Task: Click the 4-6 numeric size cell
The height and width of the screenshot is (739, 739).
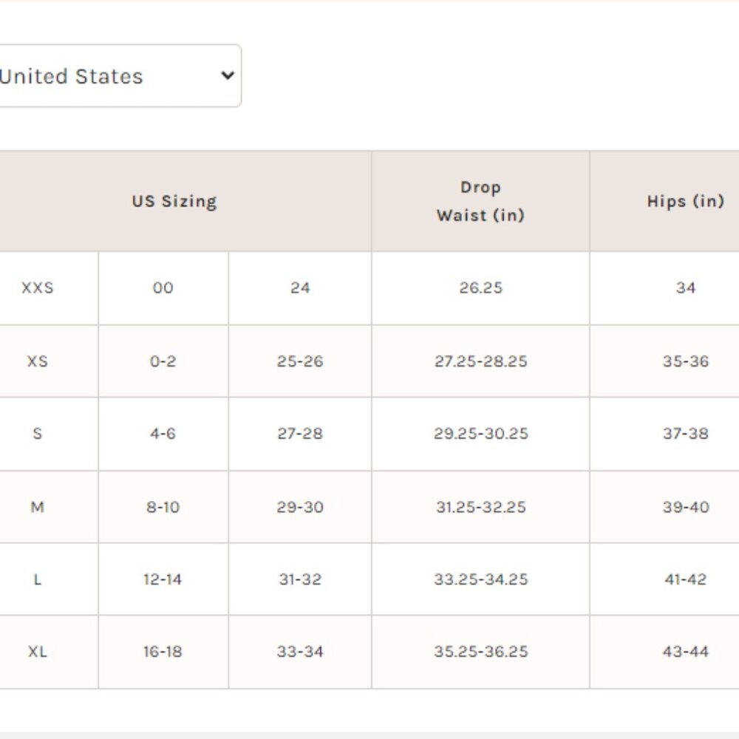Action: [x=163, y=434]
